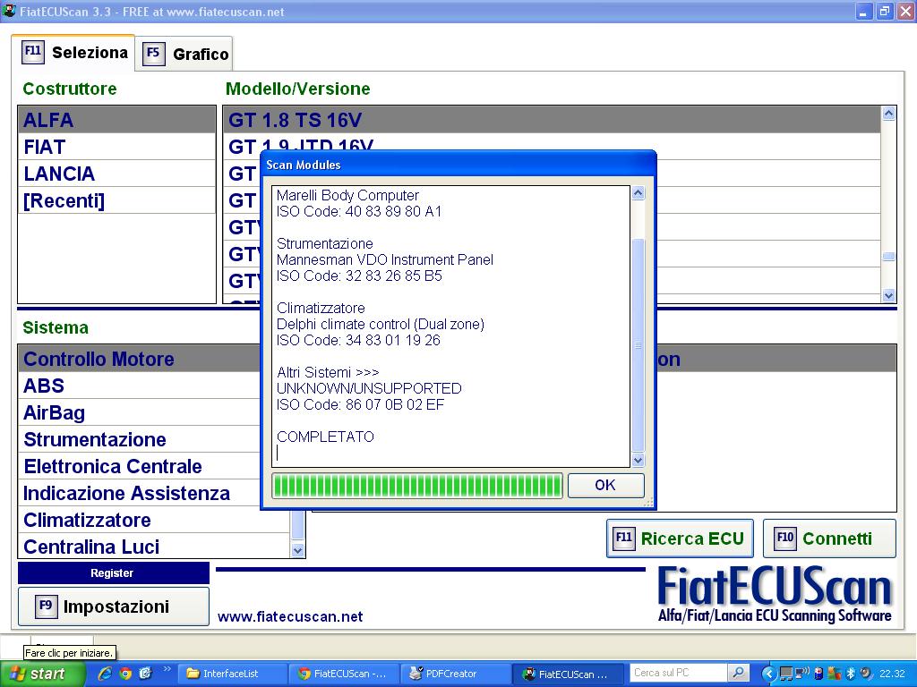Screen dimensions: 917x687
Task: Click the Marelli Body Computer entry
Action: (348, 195)
